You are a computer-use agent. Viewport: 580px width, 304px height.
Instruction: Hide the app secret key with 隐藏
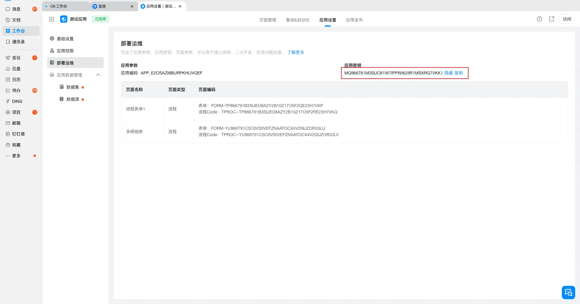tap(449, 73)
